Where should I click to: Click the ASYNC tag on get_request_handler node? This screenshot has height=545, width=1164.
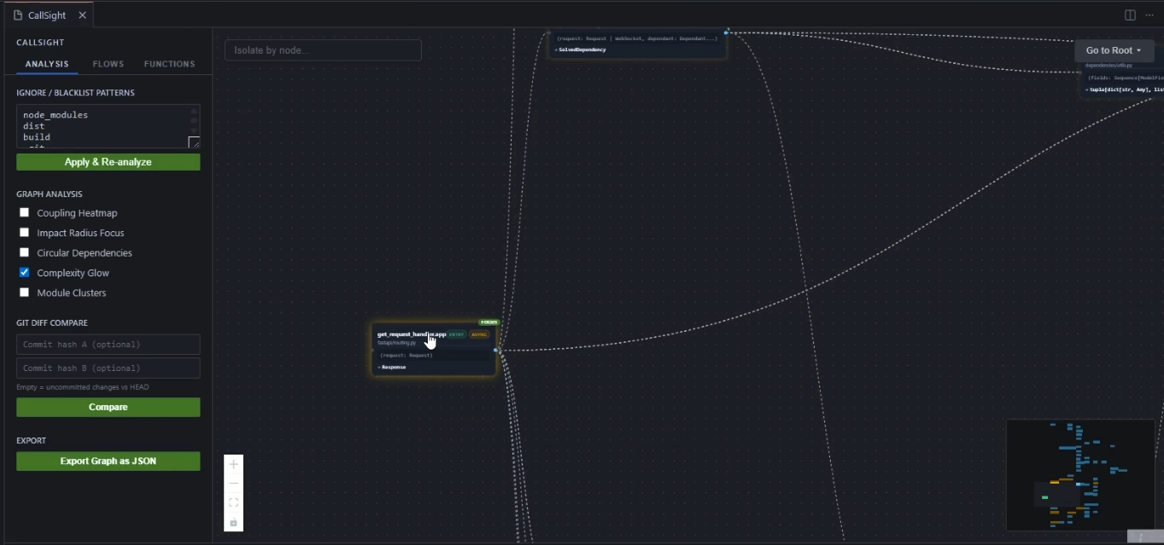[x=479, y=334]
